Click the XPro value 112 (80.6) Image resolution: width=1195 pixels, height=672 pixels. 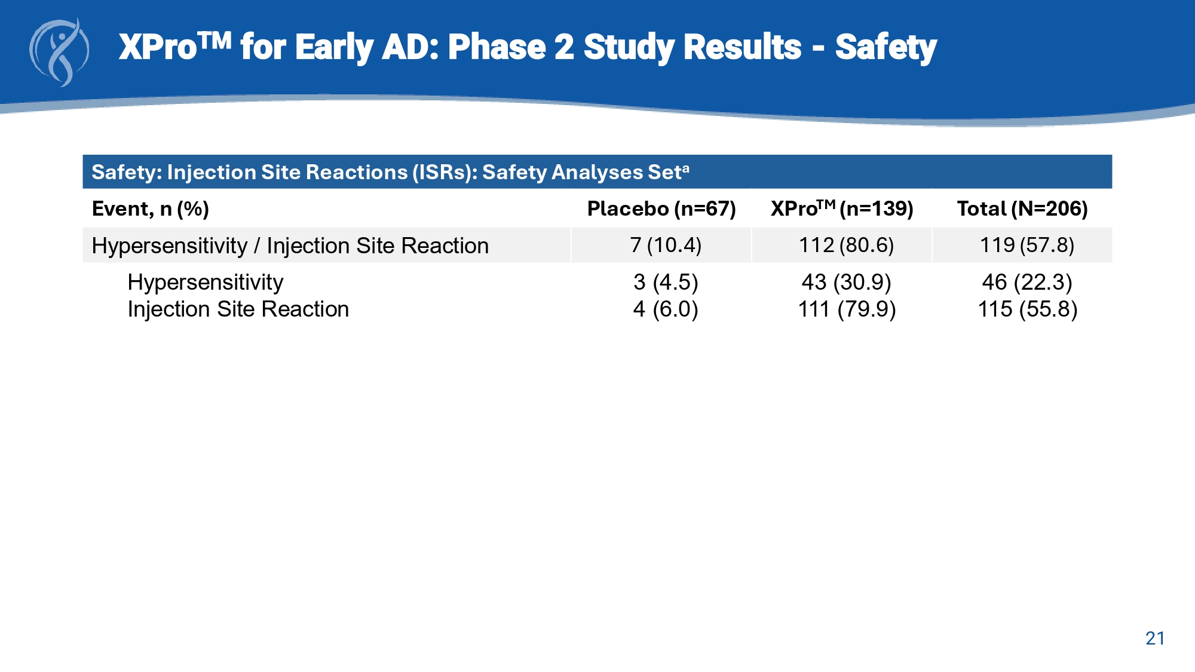[846, 246]
